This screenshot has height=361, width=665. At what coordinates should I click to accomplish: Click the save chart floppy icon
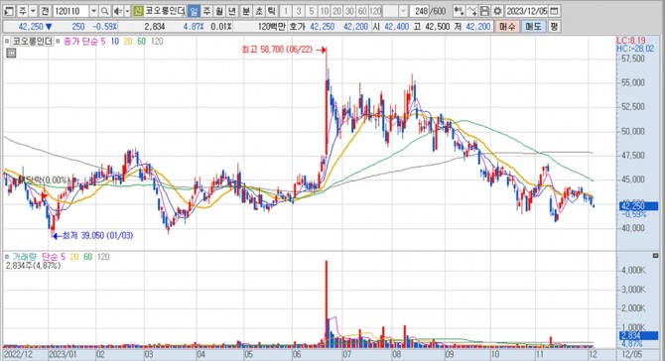[484, 11]
